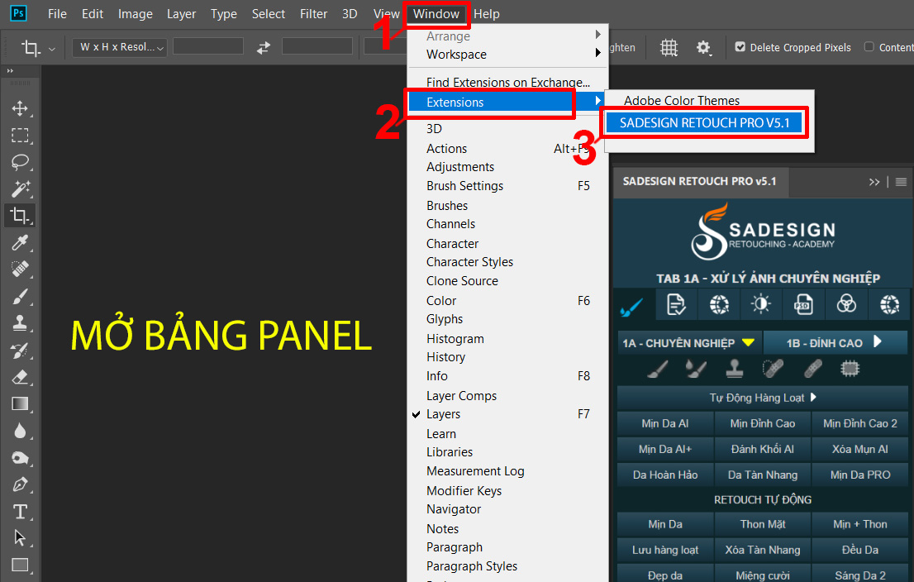This screenshot has width=914, height=582.
Task: Choose SADESIGN RETOUCH PRO V5.1 extension
Action: click(704, 123)
